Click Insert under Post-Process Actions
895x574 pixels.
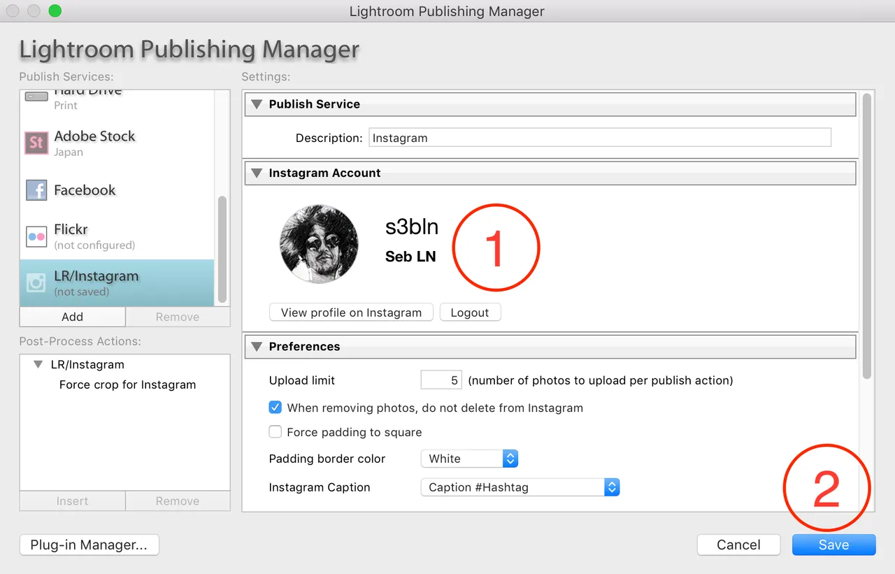tap(73, 501)
